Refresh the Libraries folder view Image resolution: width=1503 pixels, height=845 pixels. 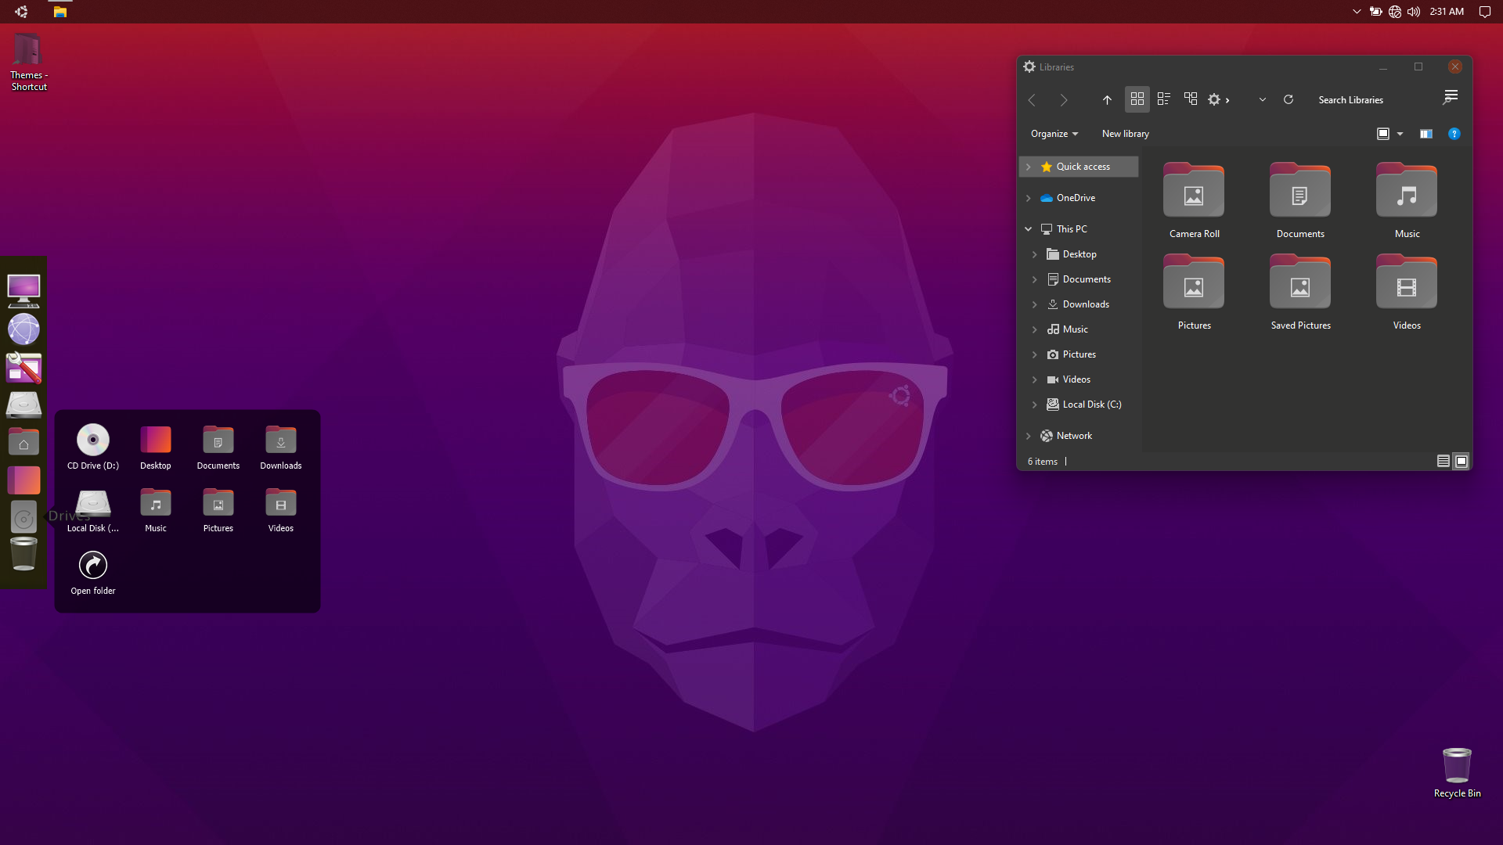[x=1288, y=99]
